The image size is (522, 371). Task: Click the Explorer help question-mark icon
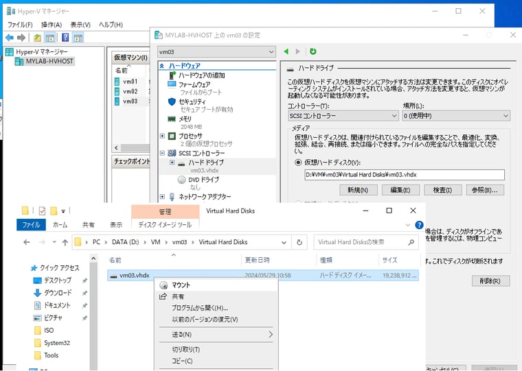419,225
